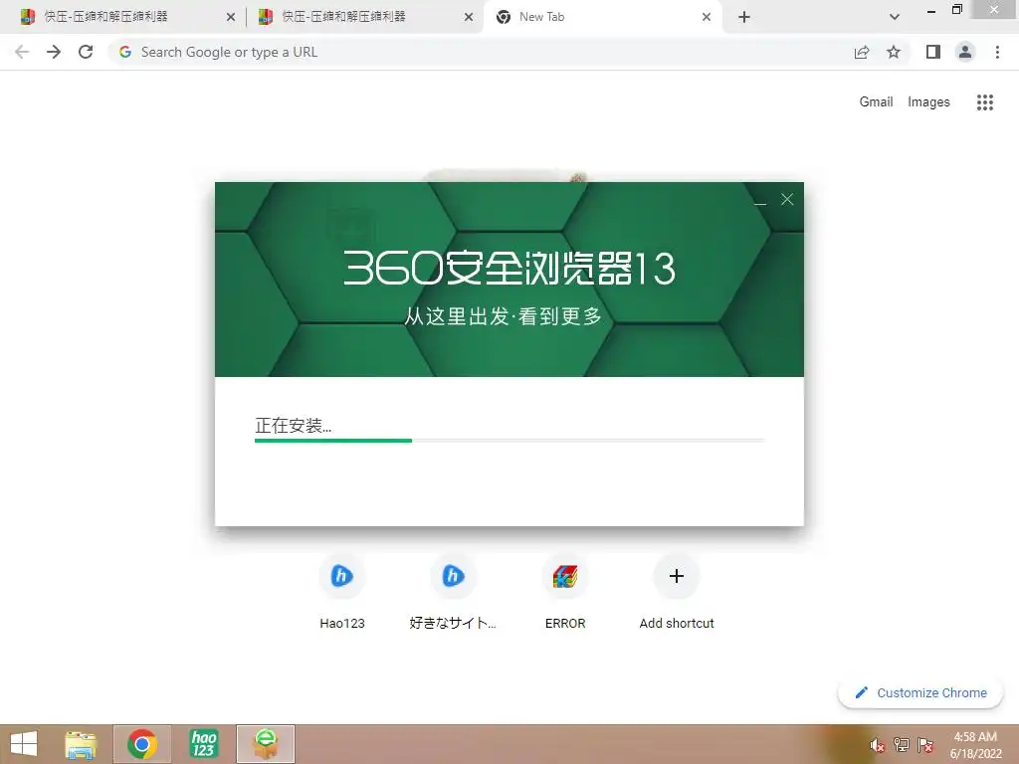Click the Chrome taskbar icon
This screenshot has width=1019, height=764.
point(142,744)
